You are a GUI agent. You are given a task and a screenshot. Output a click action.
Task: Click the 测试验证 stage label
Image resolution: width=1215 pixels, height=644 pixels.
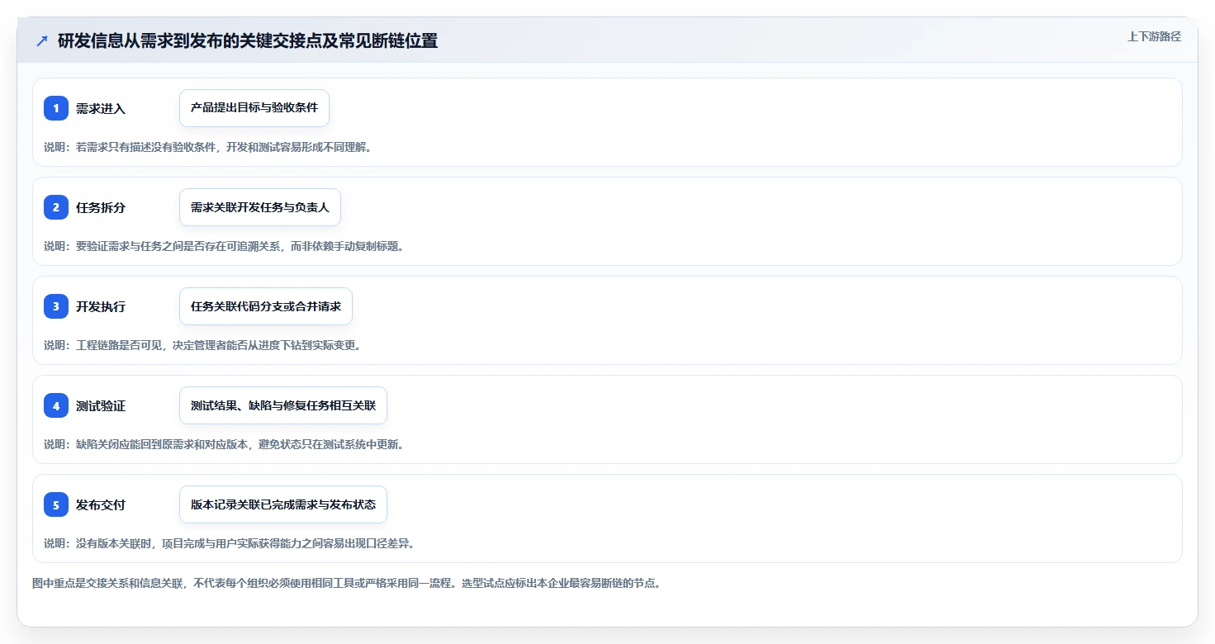click(x=101, y=405)
